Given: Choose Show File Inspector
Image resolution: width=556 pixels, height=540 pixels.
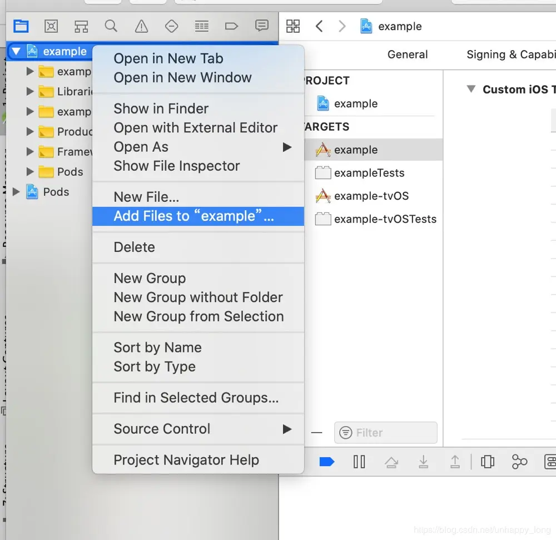Looking at the screenshot, I should pyautogui.click(x=198, y=166).
